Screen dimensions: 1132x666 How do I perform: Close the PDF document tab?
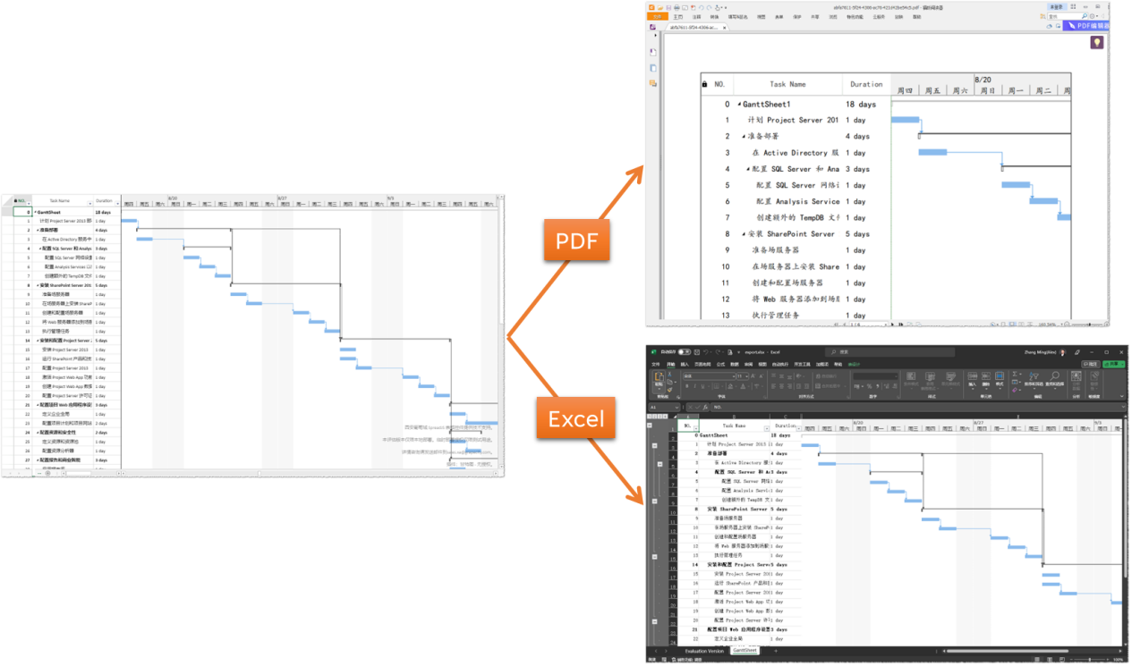tap(724, 28)
